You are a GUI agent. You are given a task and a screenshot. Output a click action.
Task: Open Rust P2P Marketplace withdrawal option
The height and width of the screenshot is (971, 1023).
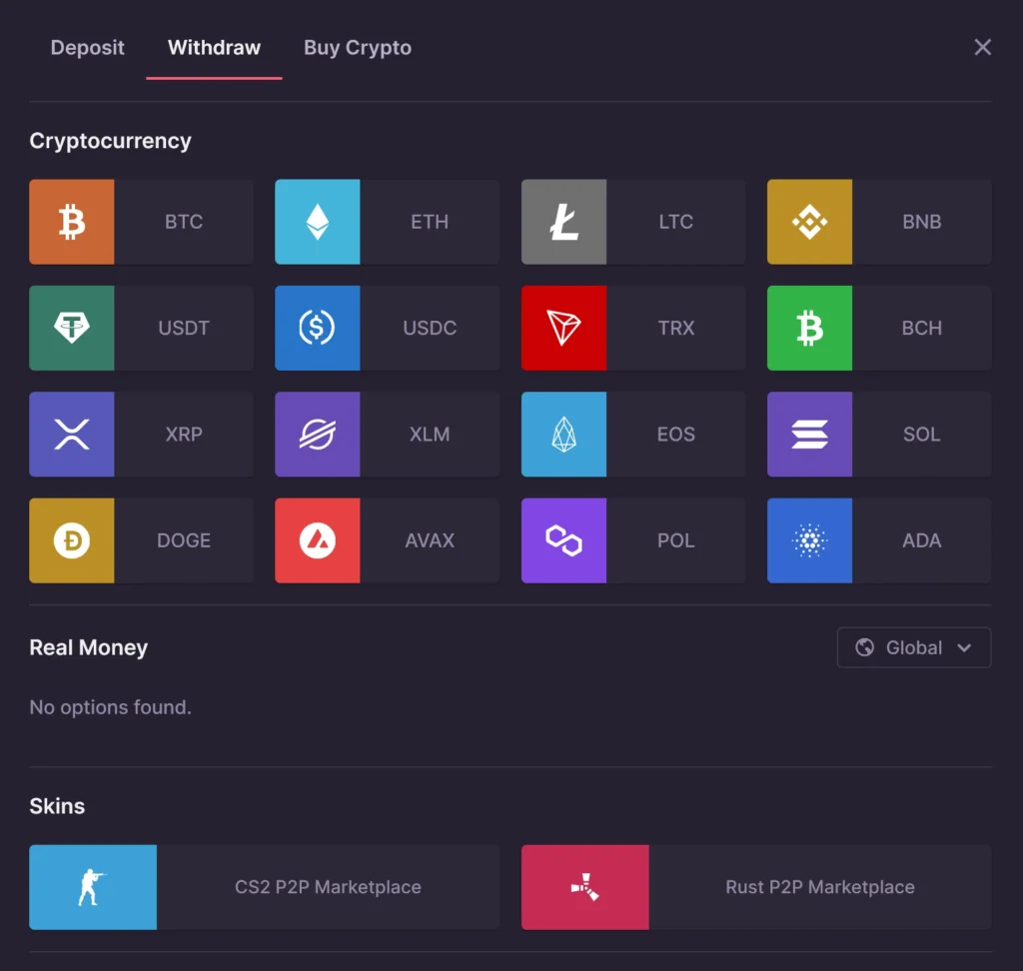(819, 887)
